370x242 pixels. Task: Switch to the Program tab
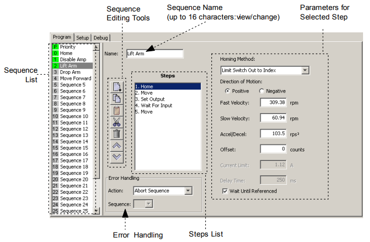[62, 37]
